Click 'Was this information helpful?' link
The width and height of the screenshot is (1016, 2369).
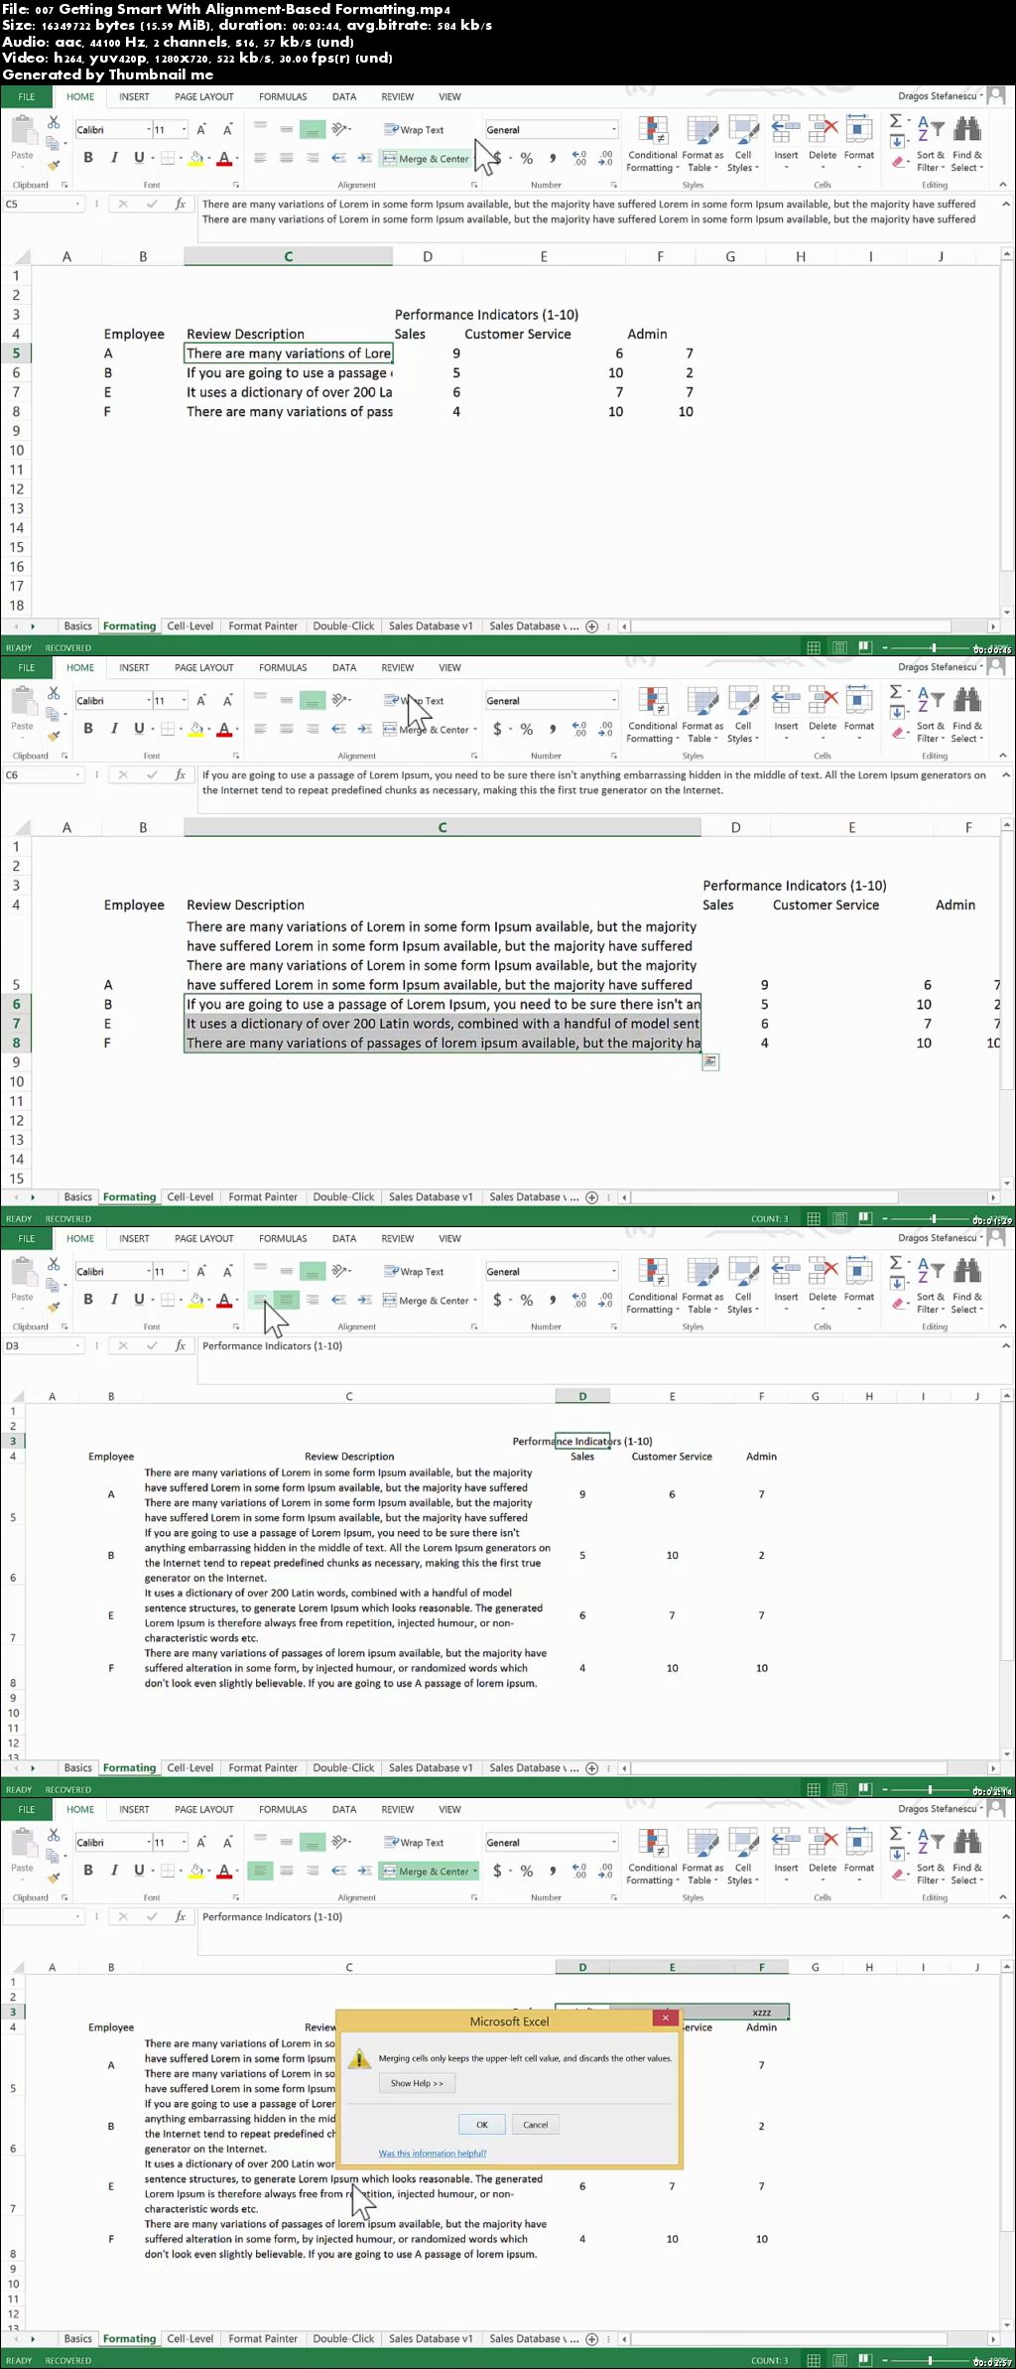pyautogui.click(x=433, y=2154)
